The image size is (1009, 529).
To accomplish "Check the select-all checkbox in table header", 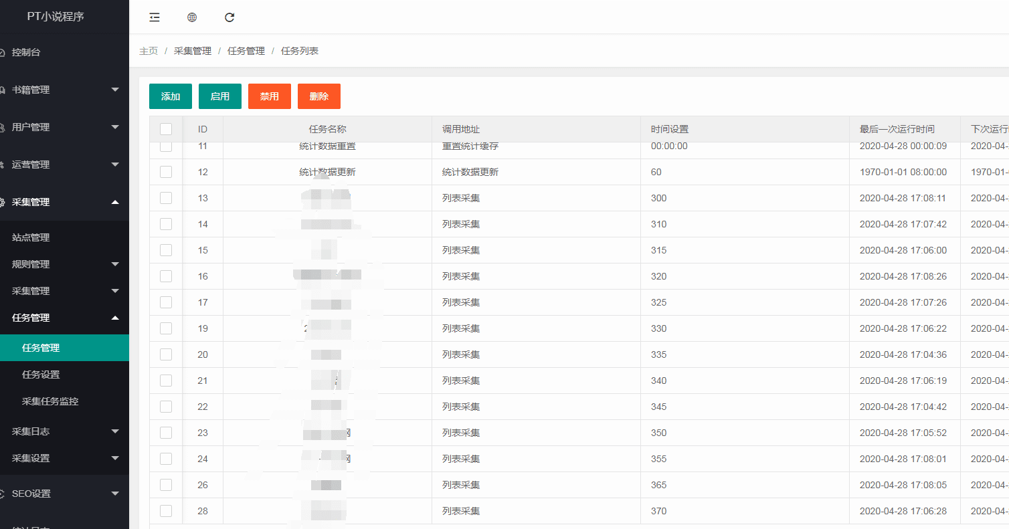I will [165, 128].
